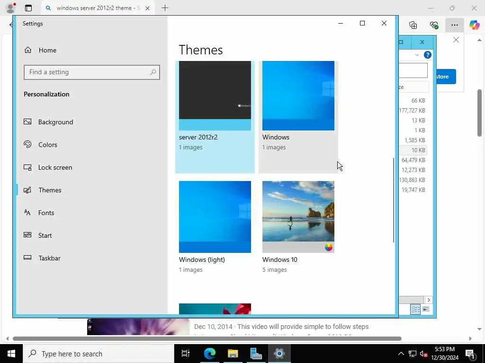Image resolution: width=485 pixels, height=363 pixels.
Task: Open Edge profile icon
Action: 11,8
